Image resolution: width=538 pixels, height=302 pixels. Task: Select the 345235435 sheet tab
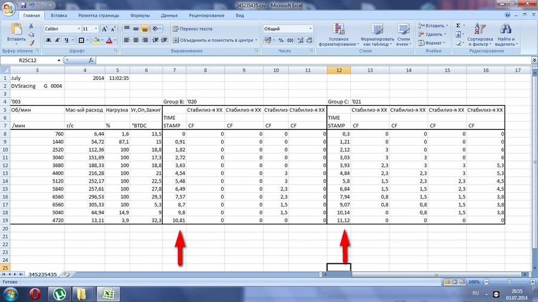[42, 274]
